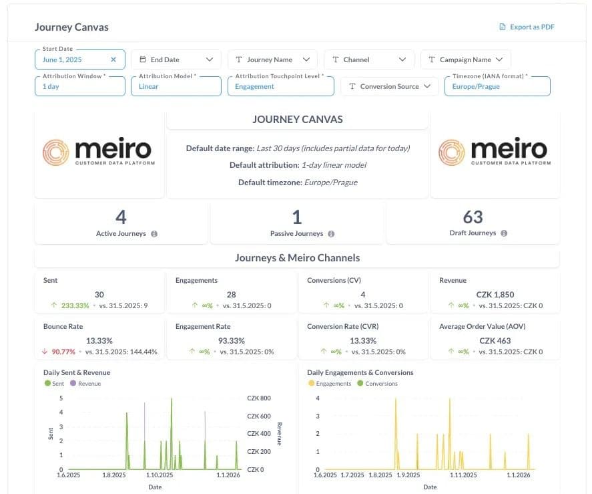This screenshot has width=592, height=494.
Task: Toggle Conversions legend color dot
Action: [x=360, y=384]
